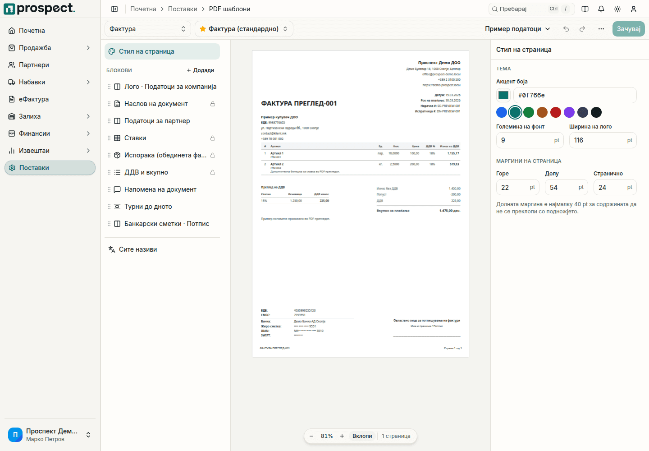
Task: Pick the purple accent color swatch
Action: 569,112
